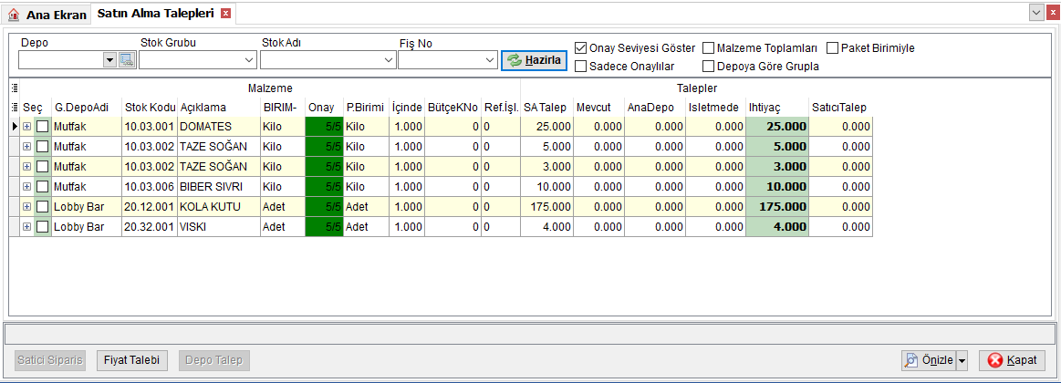Screen dimensions: 1061x383
Task: Check Depoya Göre Grupla option
Action: click(709, 67)
